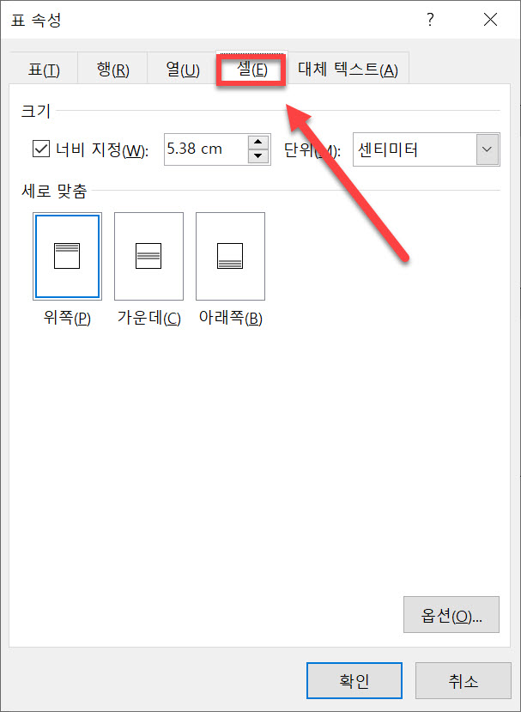The image size is (521, 712).
Task: Switch to the 표(T) tab
Action: coord(44,70)
